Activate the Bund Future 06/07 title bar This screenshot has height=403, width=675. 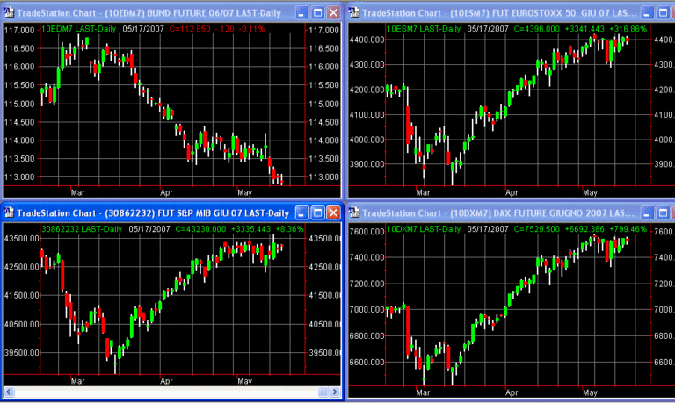coord(158,13)
